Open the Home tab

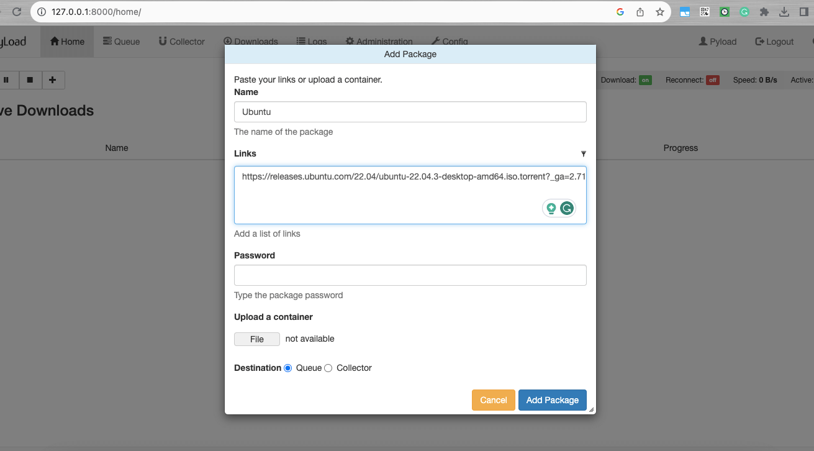click(67, 42)
